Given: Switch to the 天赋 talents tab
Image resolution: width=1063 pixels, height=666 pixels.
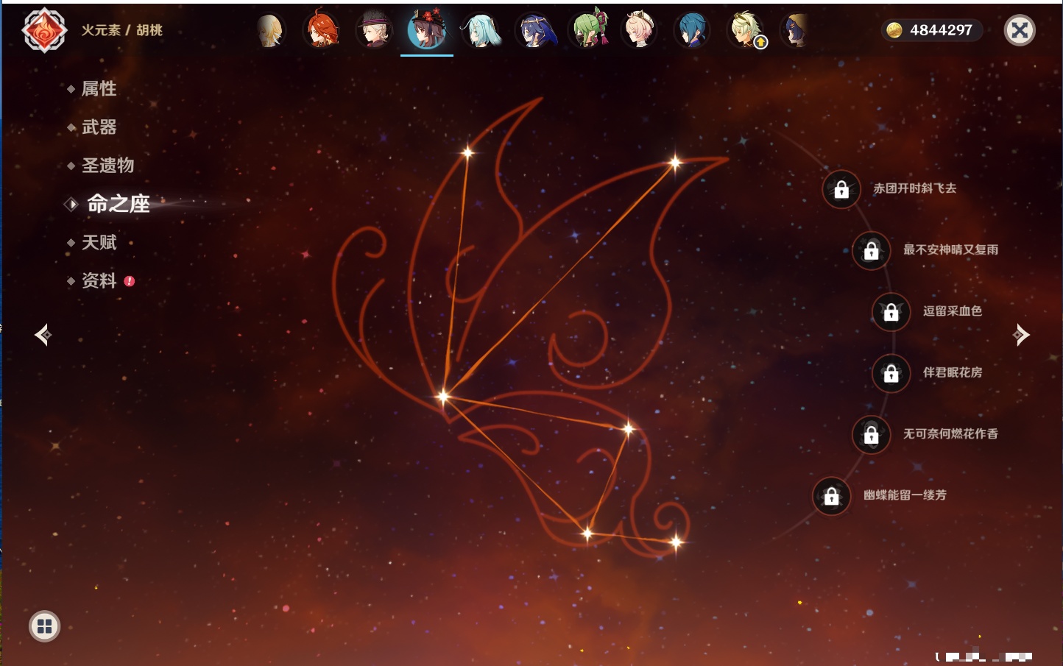Looking at the screenshot, I should click(99, 242).
